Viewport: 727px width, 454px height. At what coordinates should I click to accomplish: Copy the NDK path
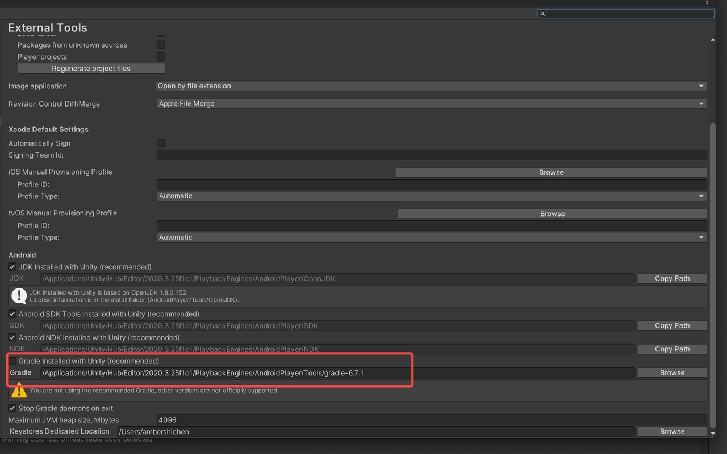coord(672,349)
